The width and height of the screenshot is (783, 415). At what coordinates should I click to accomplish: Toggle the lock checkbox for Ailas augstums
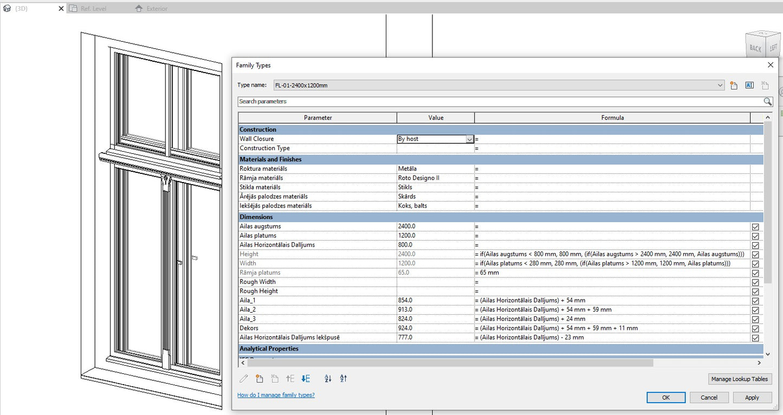(755, 227)
